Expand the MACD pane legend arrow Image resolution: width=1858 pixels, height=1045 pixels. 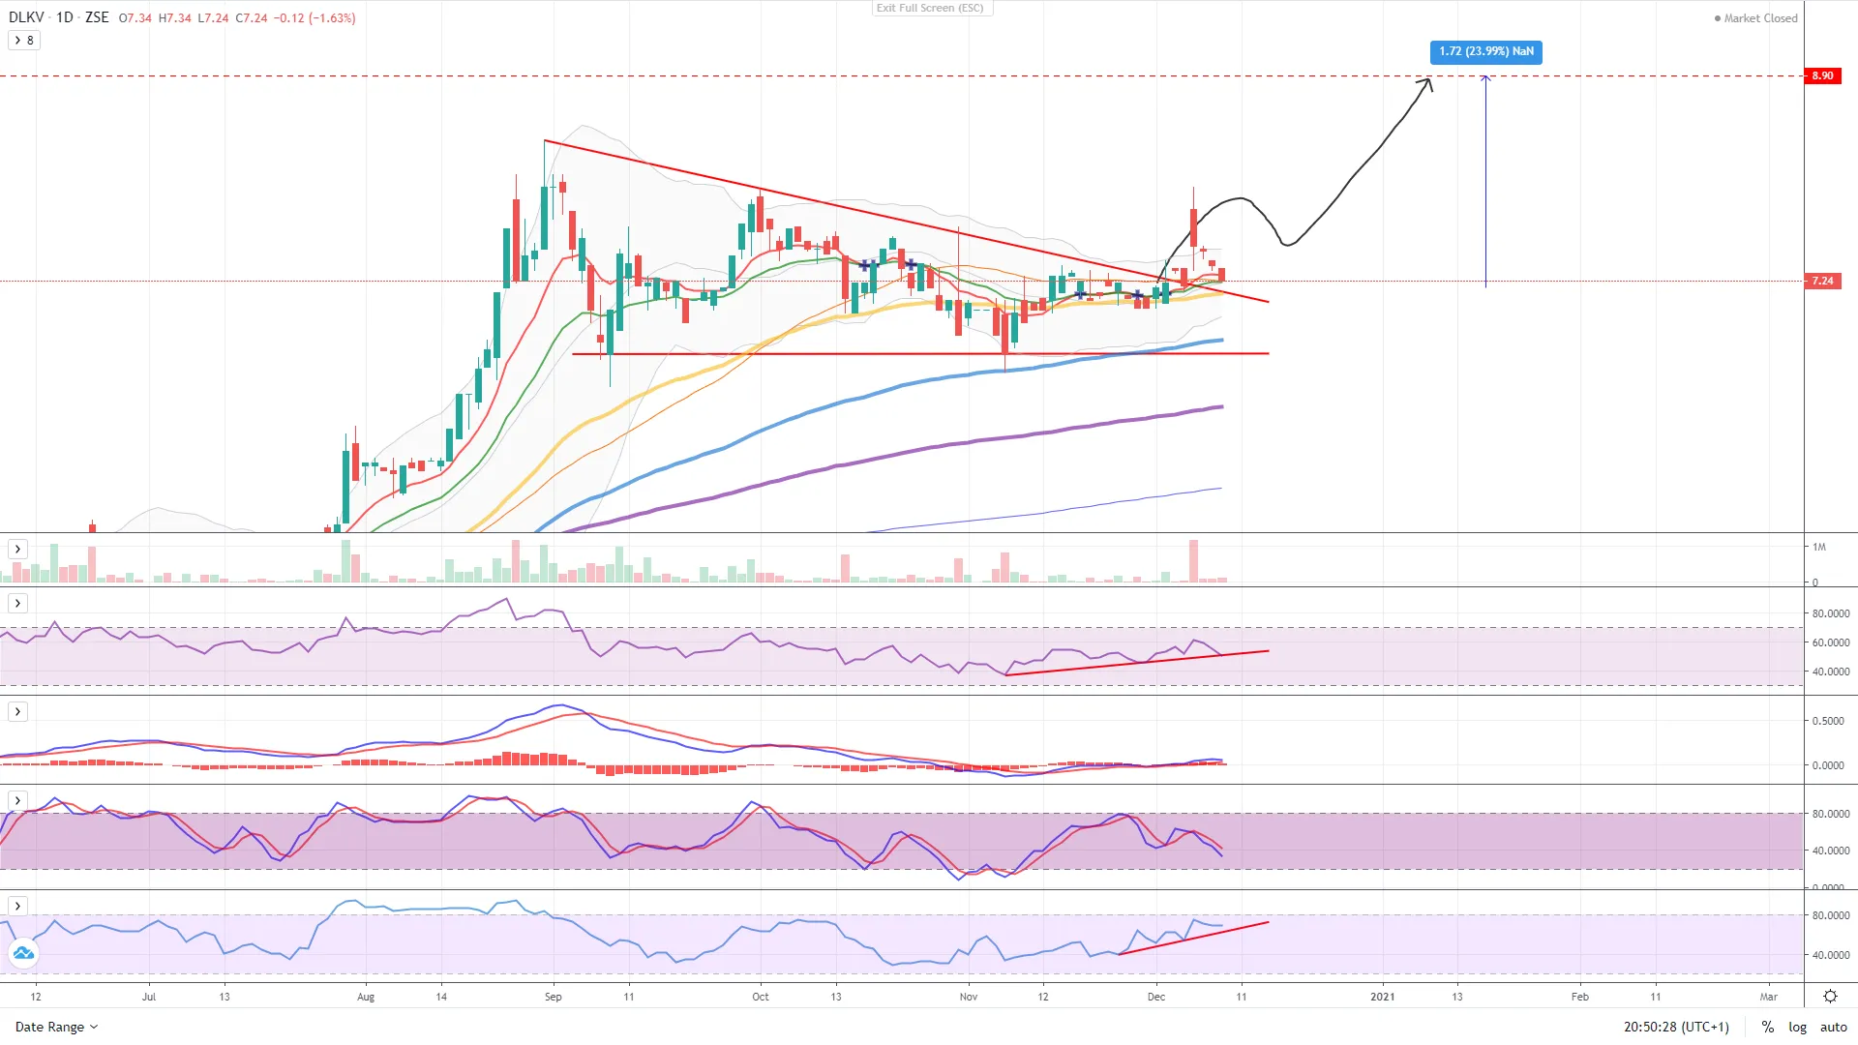pos(17,711)
